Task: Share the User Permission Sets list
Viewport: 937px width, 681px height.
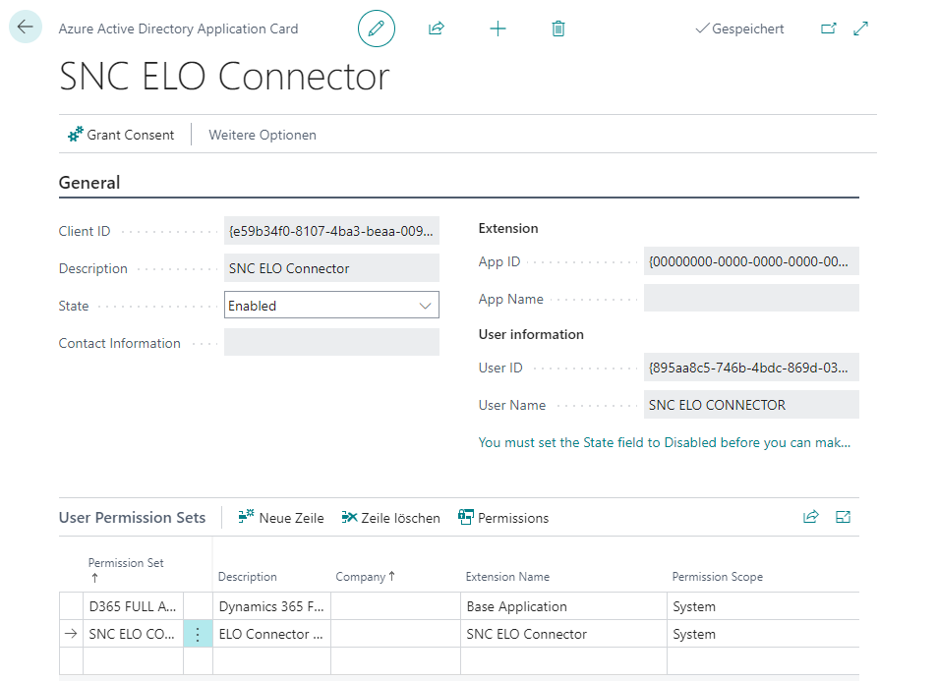Action: click(810, 517)
